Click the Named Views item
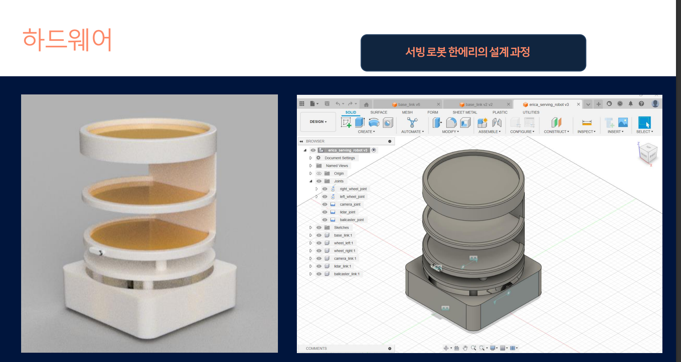The image size is (681, 362). pos(337,166)
